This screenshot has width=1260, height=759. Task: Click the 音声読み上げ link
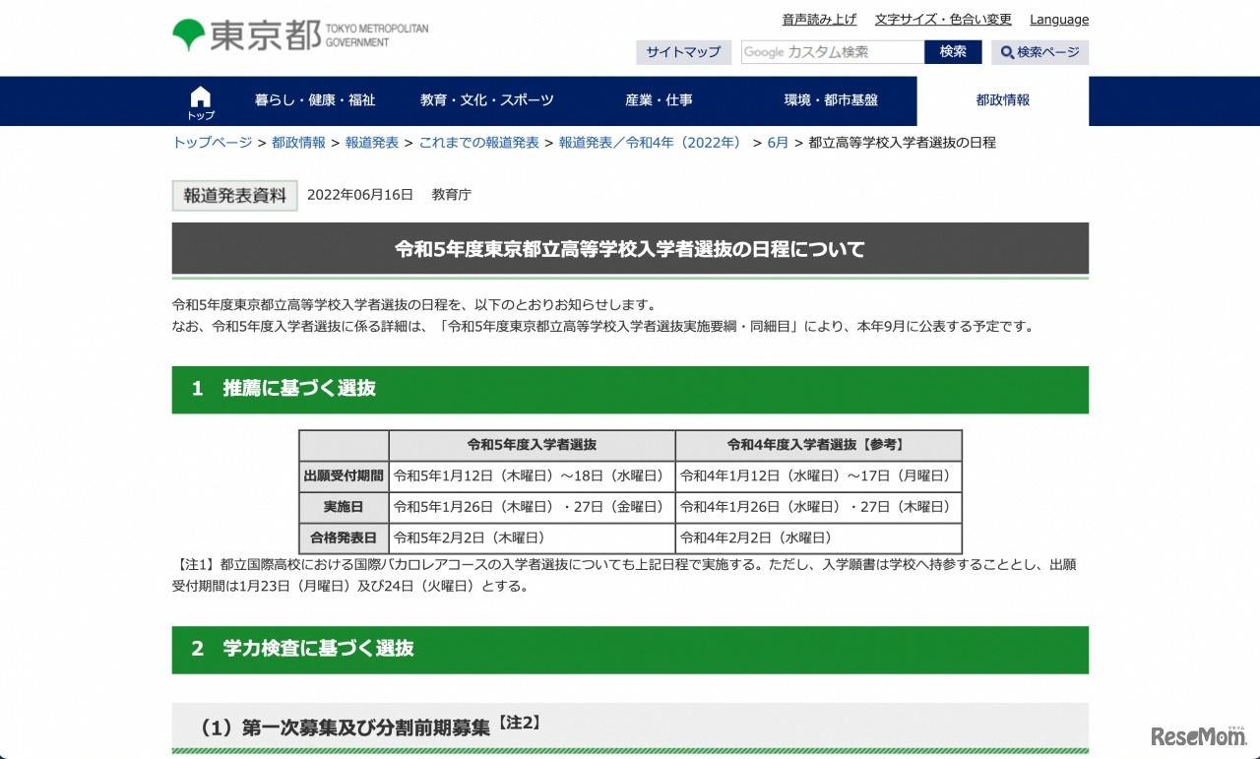(x=819, y=20)
